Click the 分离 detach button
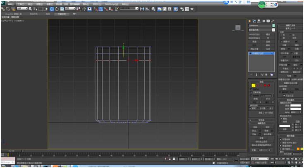This screenshot has width=304, height=168. click(x=297, y=49)
